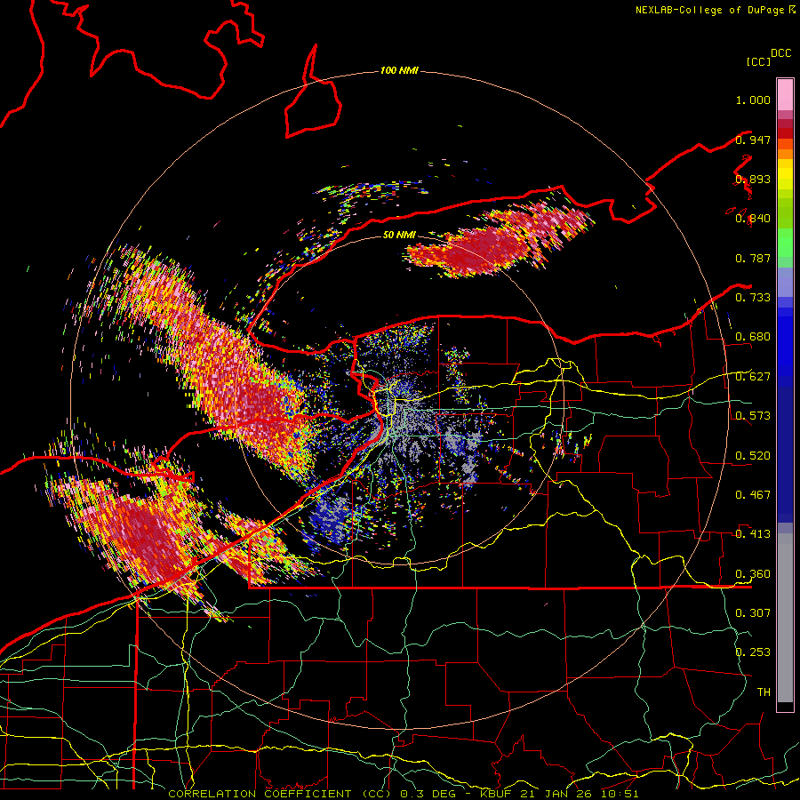Click the CORRELATION COEFFICIENT (CC) product title

click(x=280, y=794)
